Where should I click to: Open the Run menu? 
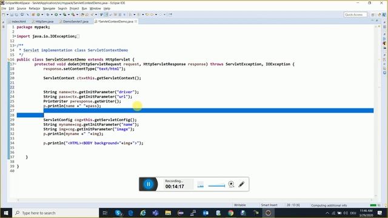[x=84, y=8]
